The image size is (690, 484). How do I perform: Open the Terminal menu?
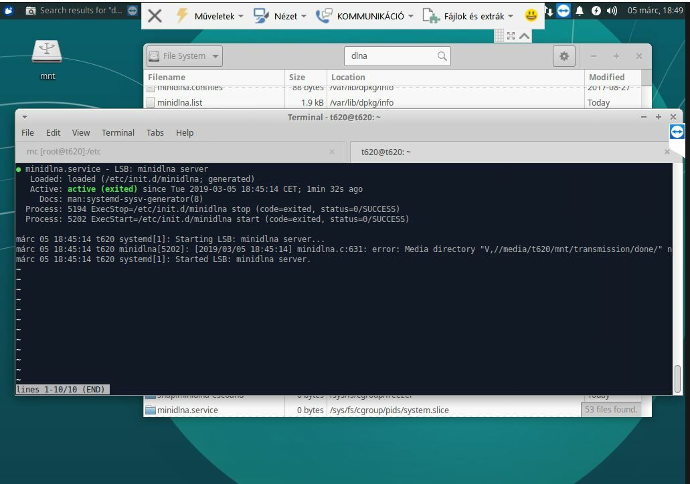118,132
